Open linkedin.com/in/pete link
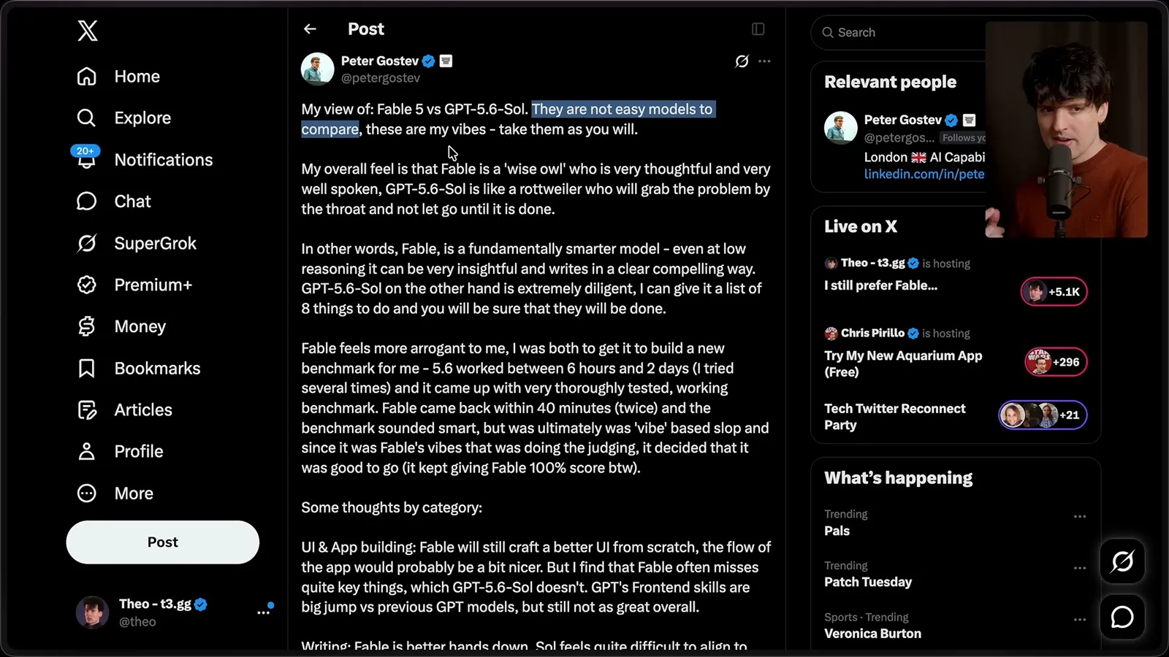This screenshot has height=657, width=1169. 924,174
